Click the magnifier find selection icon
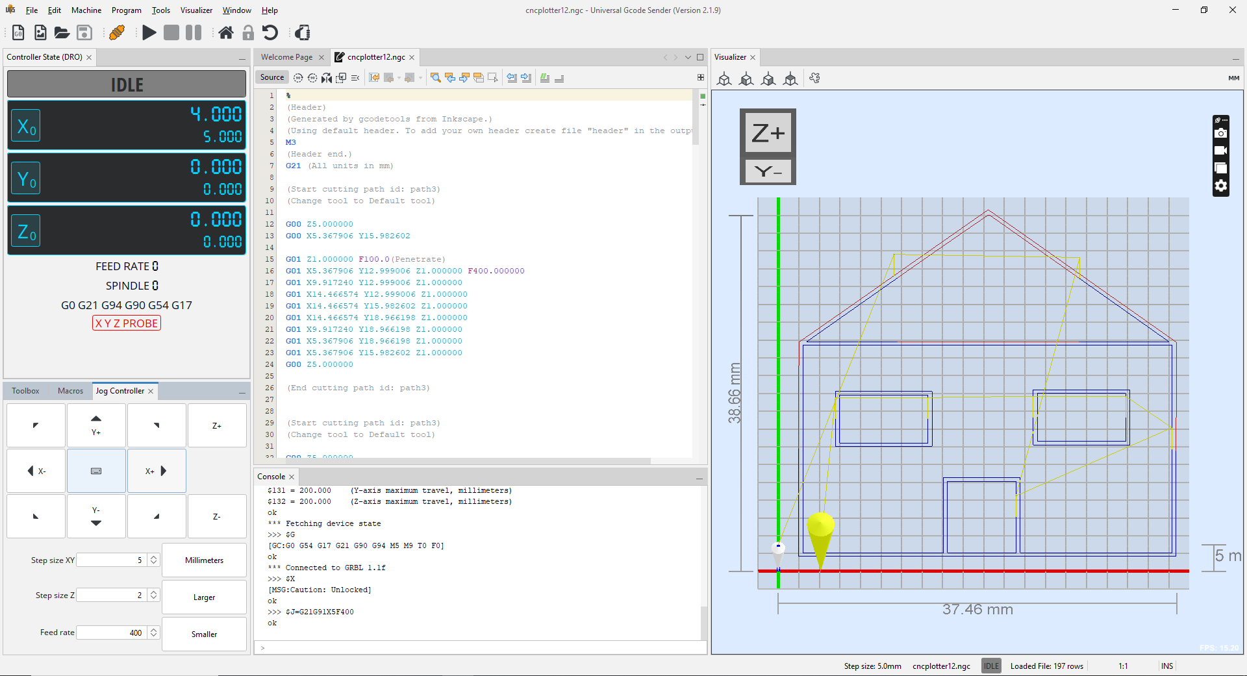Image resolution: width=1247 pixels, height=676 pixels. click(435, 78)
